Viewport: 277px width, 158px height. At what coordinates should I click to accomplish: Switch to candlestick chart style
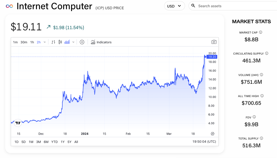60,42
